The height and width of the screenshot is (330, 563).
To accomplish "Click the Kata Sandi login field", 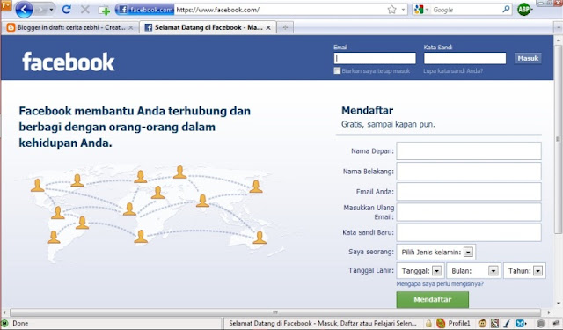I will [x=465, y=58].
